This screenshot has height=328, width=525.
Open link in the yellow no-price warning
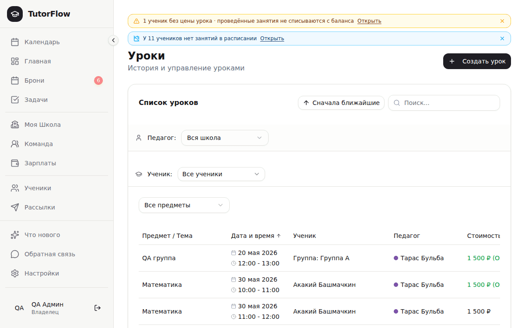[x=369, y=21]
